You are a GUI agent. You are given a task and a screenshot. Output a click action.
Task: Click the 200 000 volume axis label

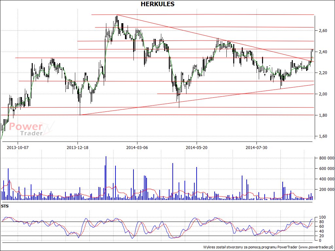pyautogui.click(x=326, y=190)
